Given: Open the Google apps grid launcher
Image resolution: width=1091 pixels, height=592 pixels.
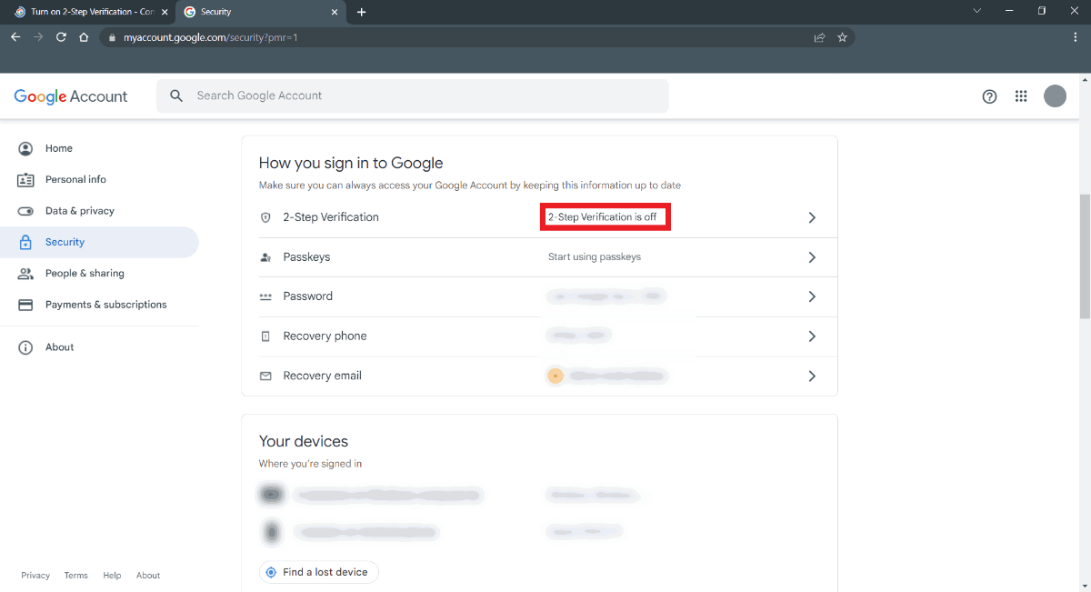Looking at the screenshot, I should pyautogui.click(x=1021, y=95).
